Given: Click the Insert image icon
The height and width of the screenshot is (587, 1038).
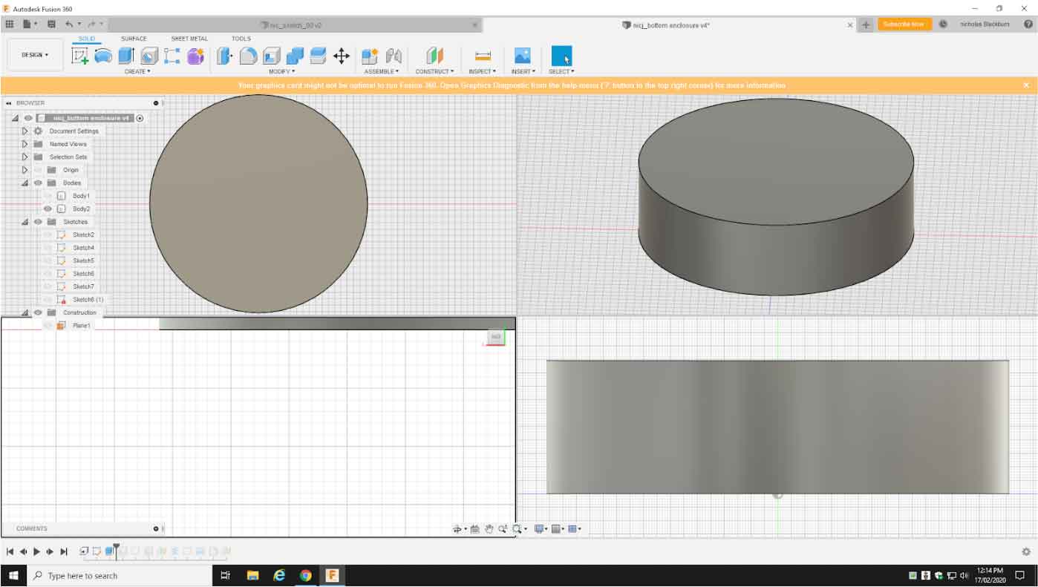Looking at the screenshot, I should point(523,56).
